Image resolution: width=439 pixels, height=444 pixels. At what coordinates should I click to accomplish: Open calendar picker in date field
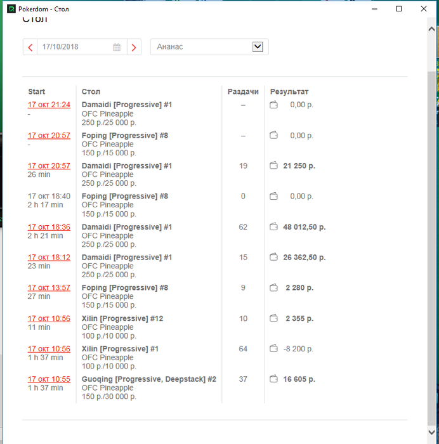point(117,47)
